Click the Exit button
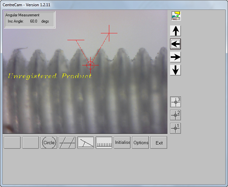 point(159,143)
